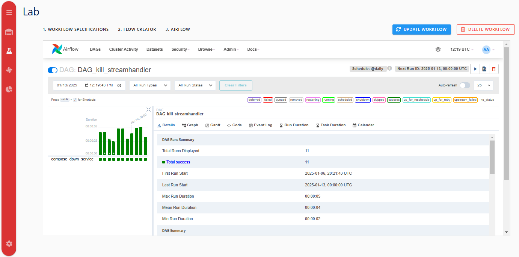The height and width of the screenshot is (257, 519).
Task: Delete the DAG using the red trash icon
Action: (494, 69)
